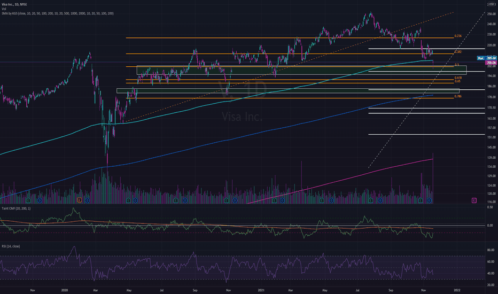
Task: Open the August 2020 dividend marker
Action: click(185, 200)
